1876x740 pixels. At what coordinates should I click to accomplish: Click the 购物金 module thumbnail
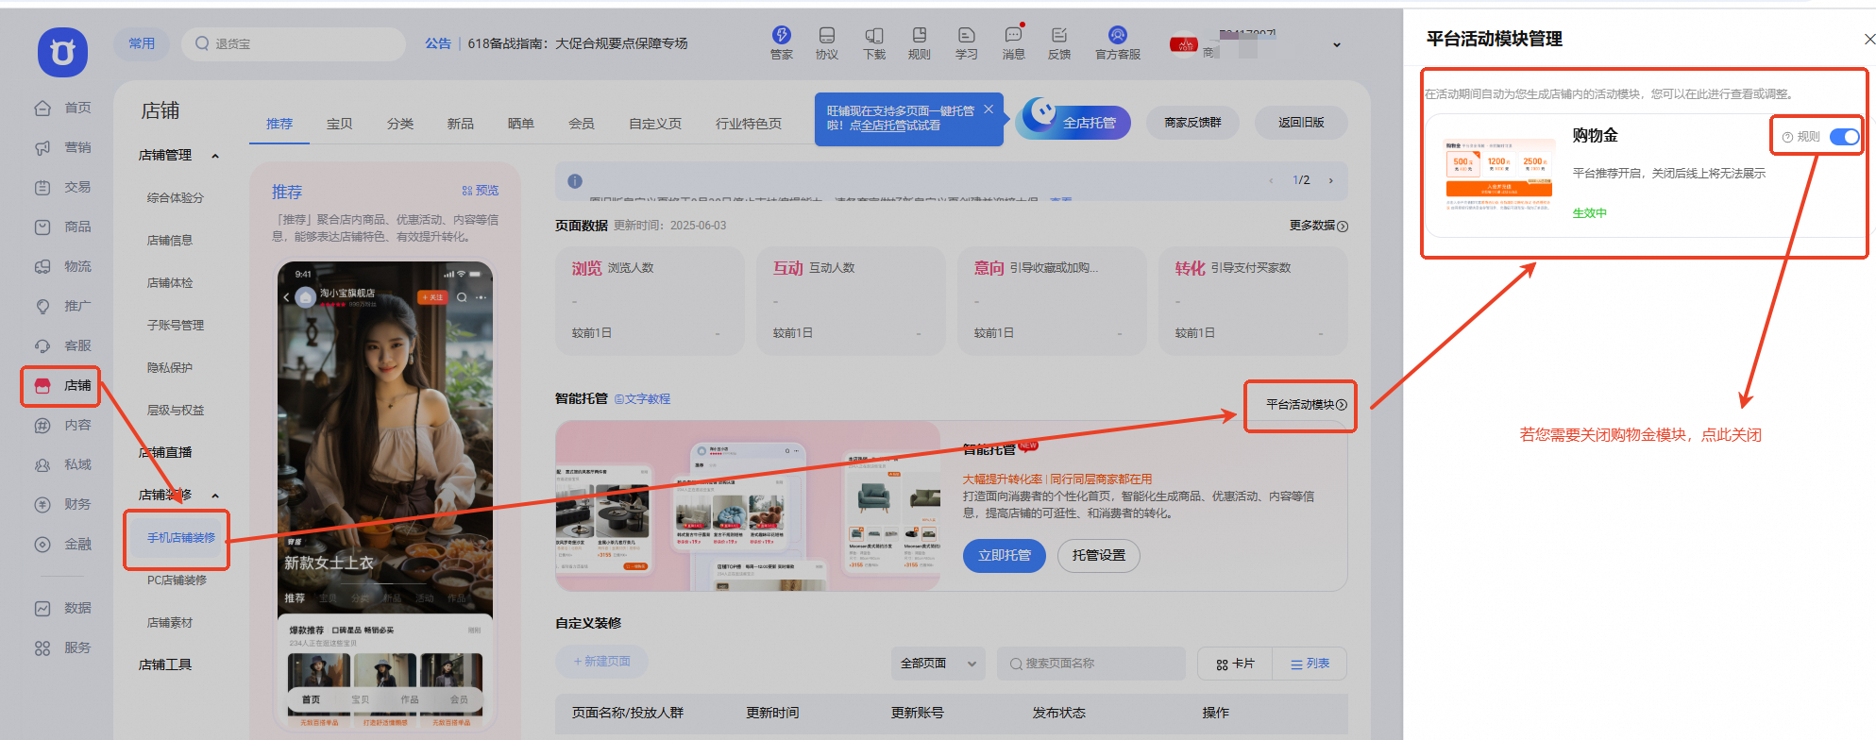click(x=1498, y=176)
